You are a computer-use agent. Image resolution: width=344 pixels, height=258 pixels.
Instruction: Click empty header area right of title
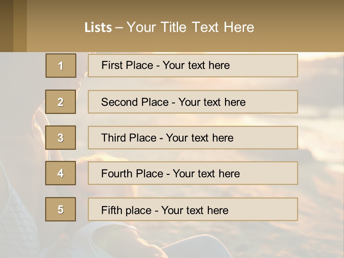301,27
